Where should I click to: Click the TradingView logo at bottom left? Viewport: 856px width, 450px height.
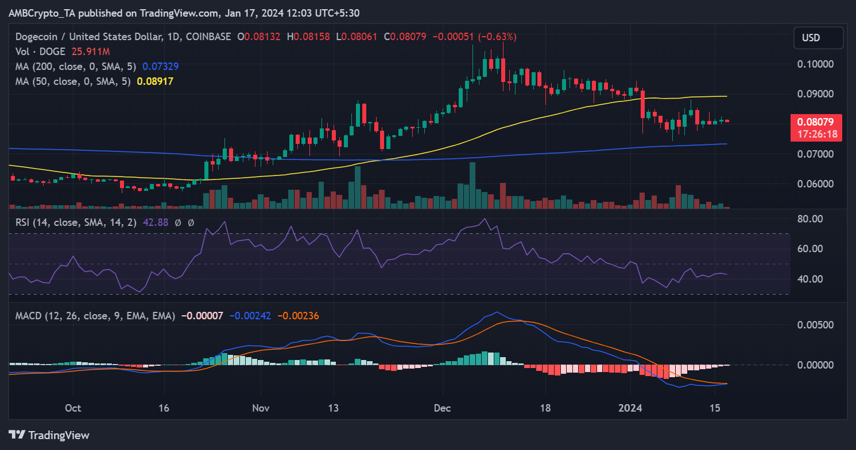[x=49, y=435]
